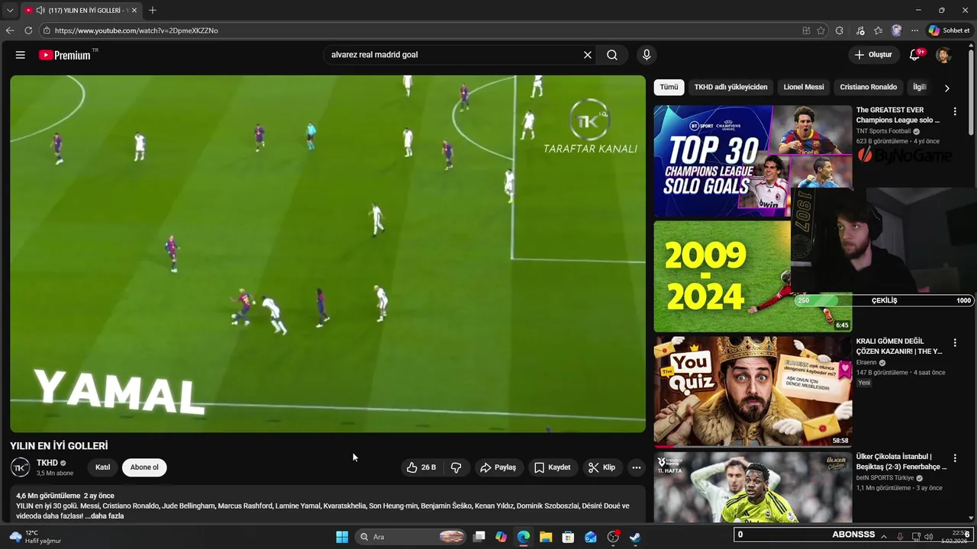Open Microsoft Store from taskbar
Viewport: 977px width, 549px height.
[568, 537]
